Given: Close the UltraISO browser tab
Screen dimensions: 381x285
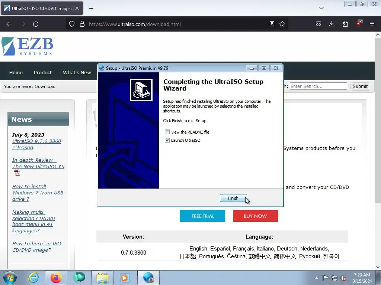Looking at the screenshot, I should 77,8.
